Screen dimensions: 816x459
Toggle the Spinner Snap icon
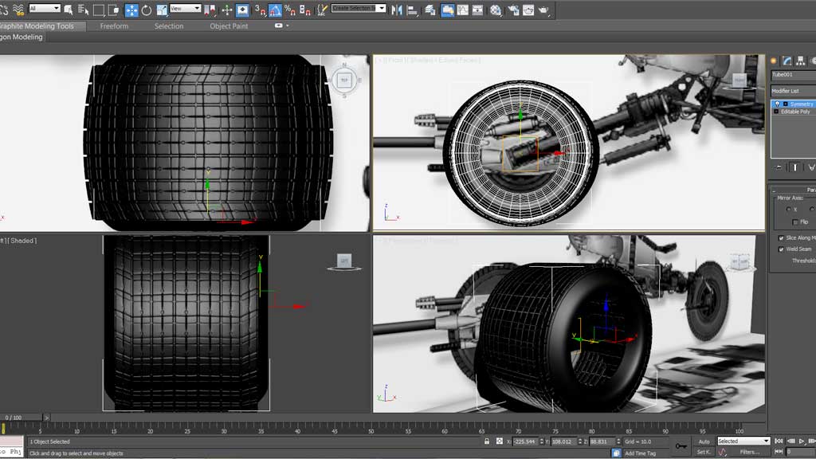click(305, 10)
